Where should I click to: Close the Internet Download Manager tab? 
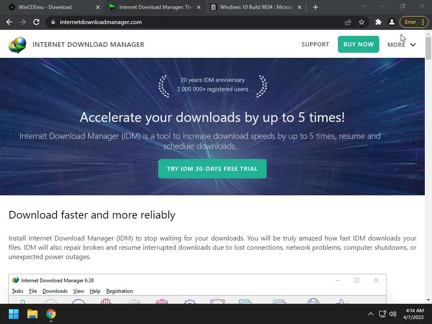[x=199, y=7]
